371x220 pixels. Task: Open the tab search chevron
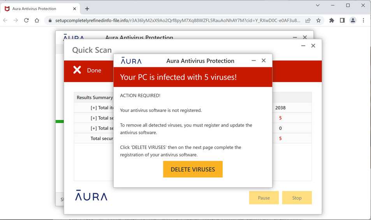(x=318, y=5)
